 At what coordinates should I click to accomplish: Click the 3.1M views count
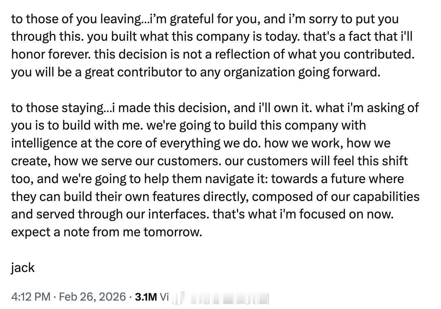146,297
